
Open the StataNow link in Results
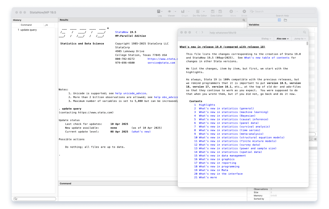click(x=122, y=32)
